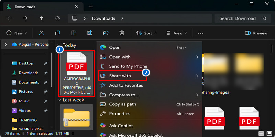This screenshot has width=275, height=137.
Task: Click the This PC monitor icon in address bar
Action: [x=75, y=18]
